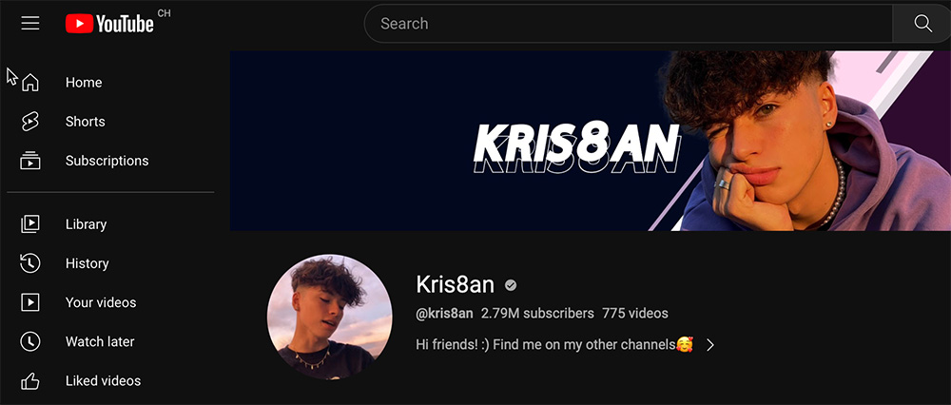Open the hamburger guide menu

[30, 24]
